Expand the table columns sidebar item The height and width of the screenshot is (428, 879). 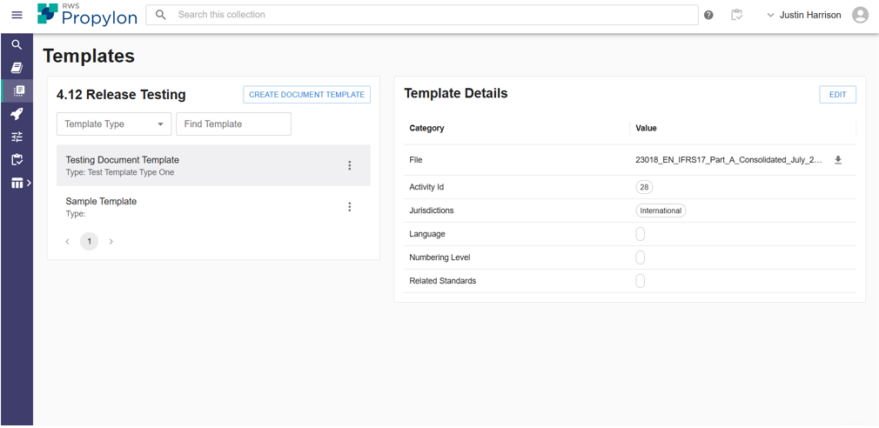[x=19, y=184]
